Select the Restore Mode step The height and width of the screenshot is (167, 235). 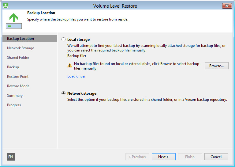point(18,86)
